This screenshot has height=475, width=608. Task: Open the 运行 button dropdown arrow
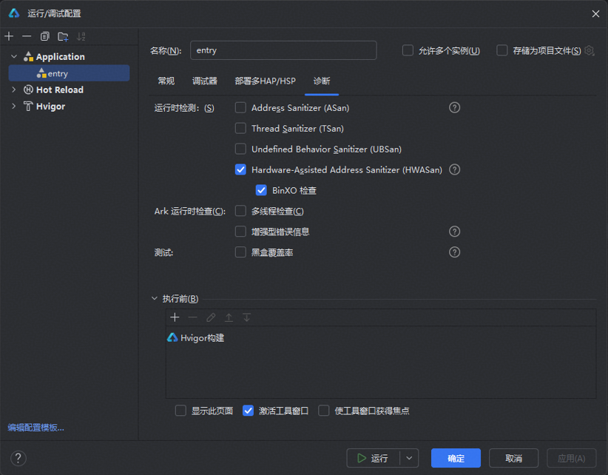409,458
